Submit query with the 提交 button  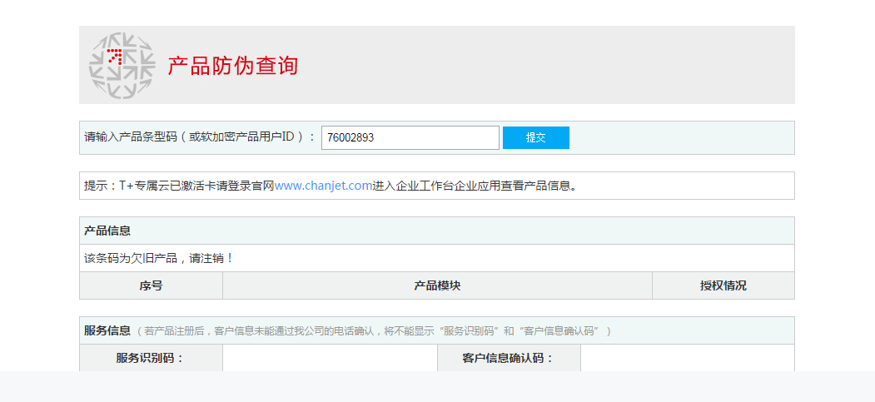pos(535,137)
